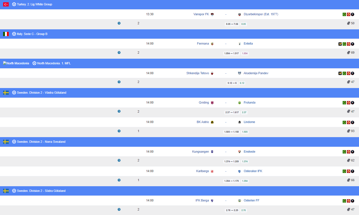The height and width of the screenshot is (215, 359).
Task: Click the red target icon in IFK Berga row
Action: coord(348,201)
